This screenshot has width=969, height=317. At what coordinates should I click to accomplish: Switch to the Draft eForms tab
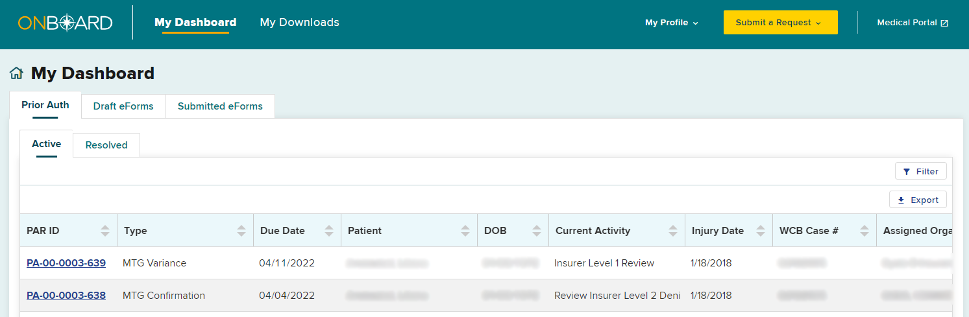[123, 106]
